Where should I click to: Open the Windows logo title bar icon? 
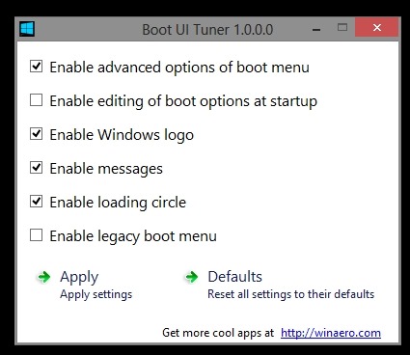pyautogui.click(x=27, y=29)
